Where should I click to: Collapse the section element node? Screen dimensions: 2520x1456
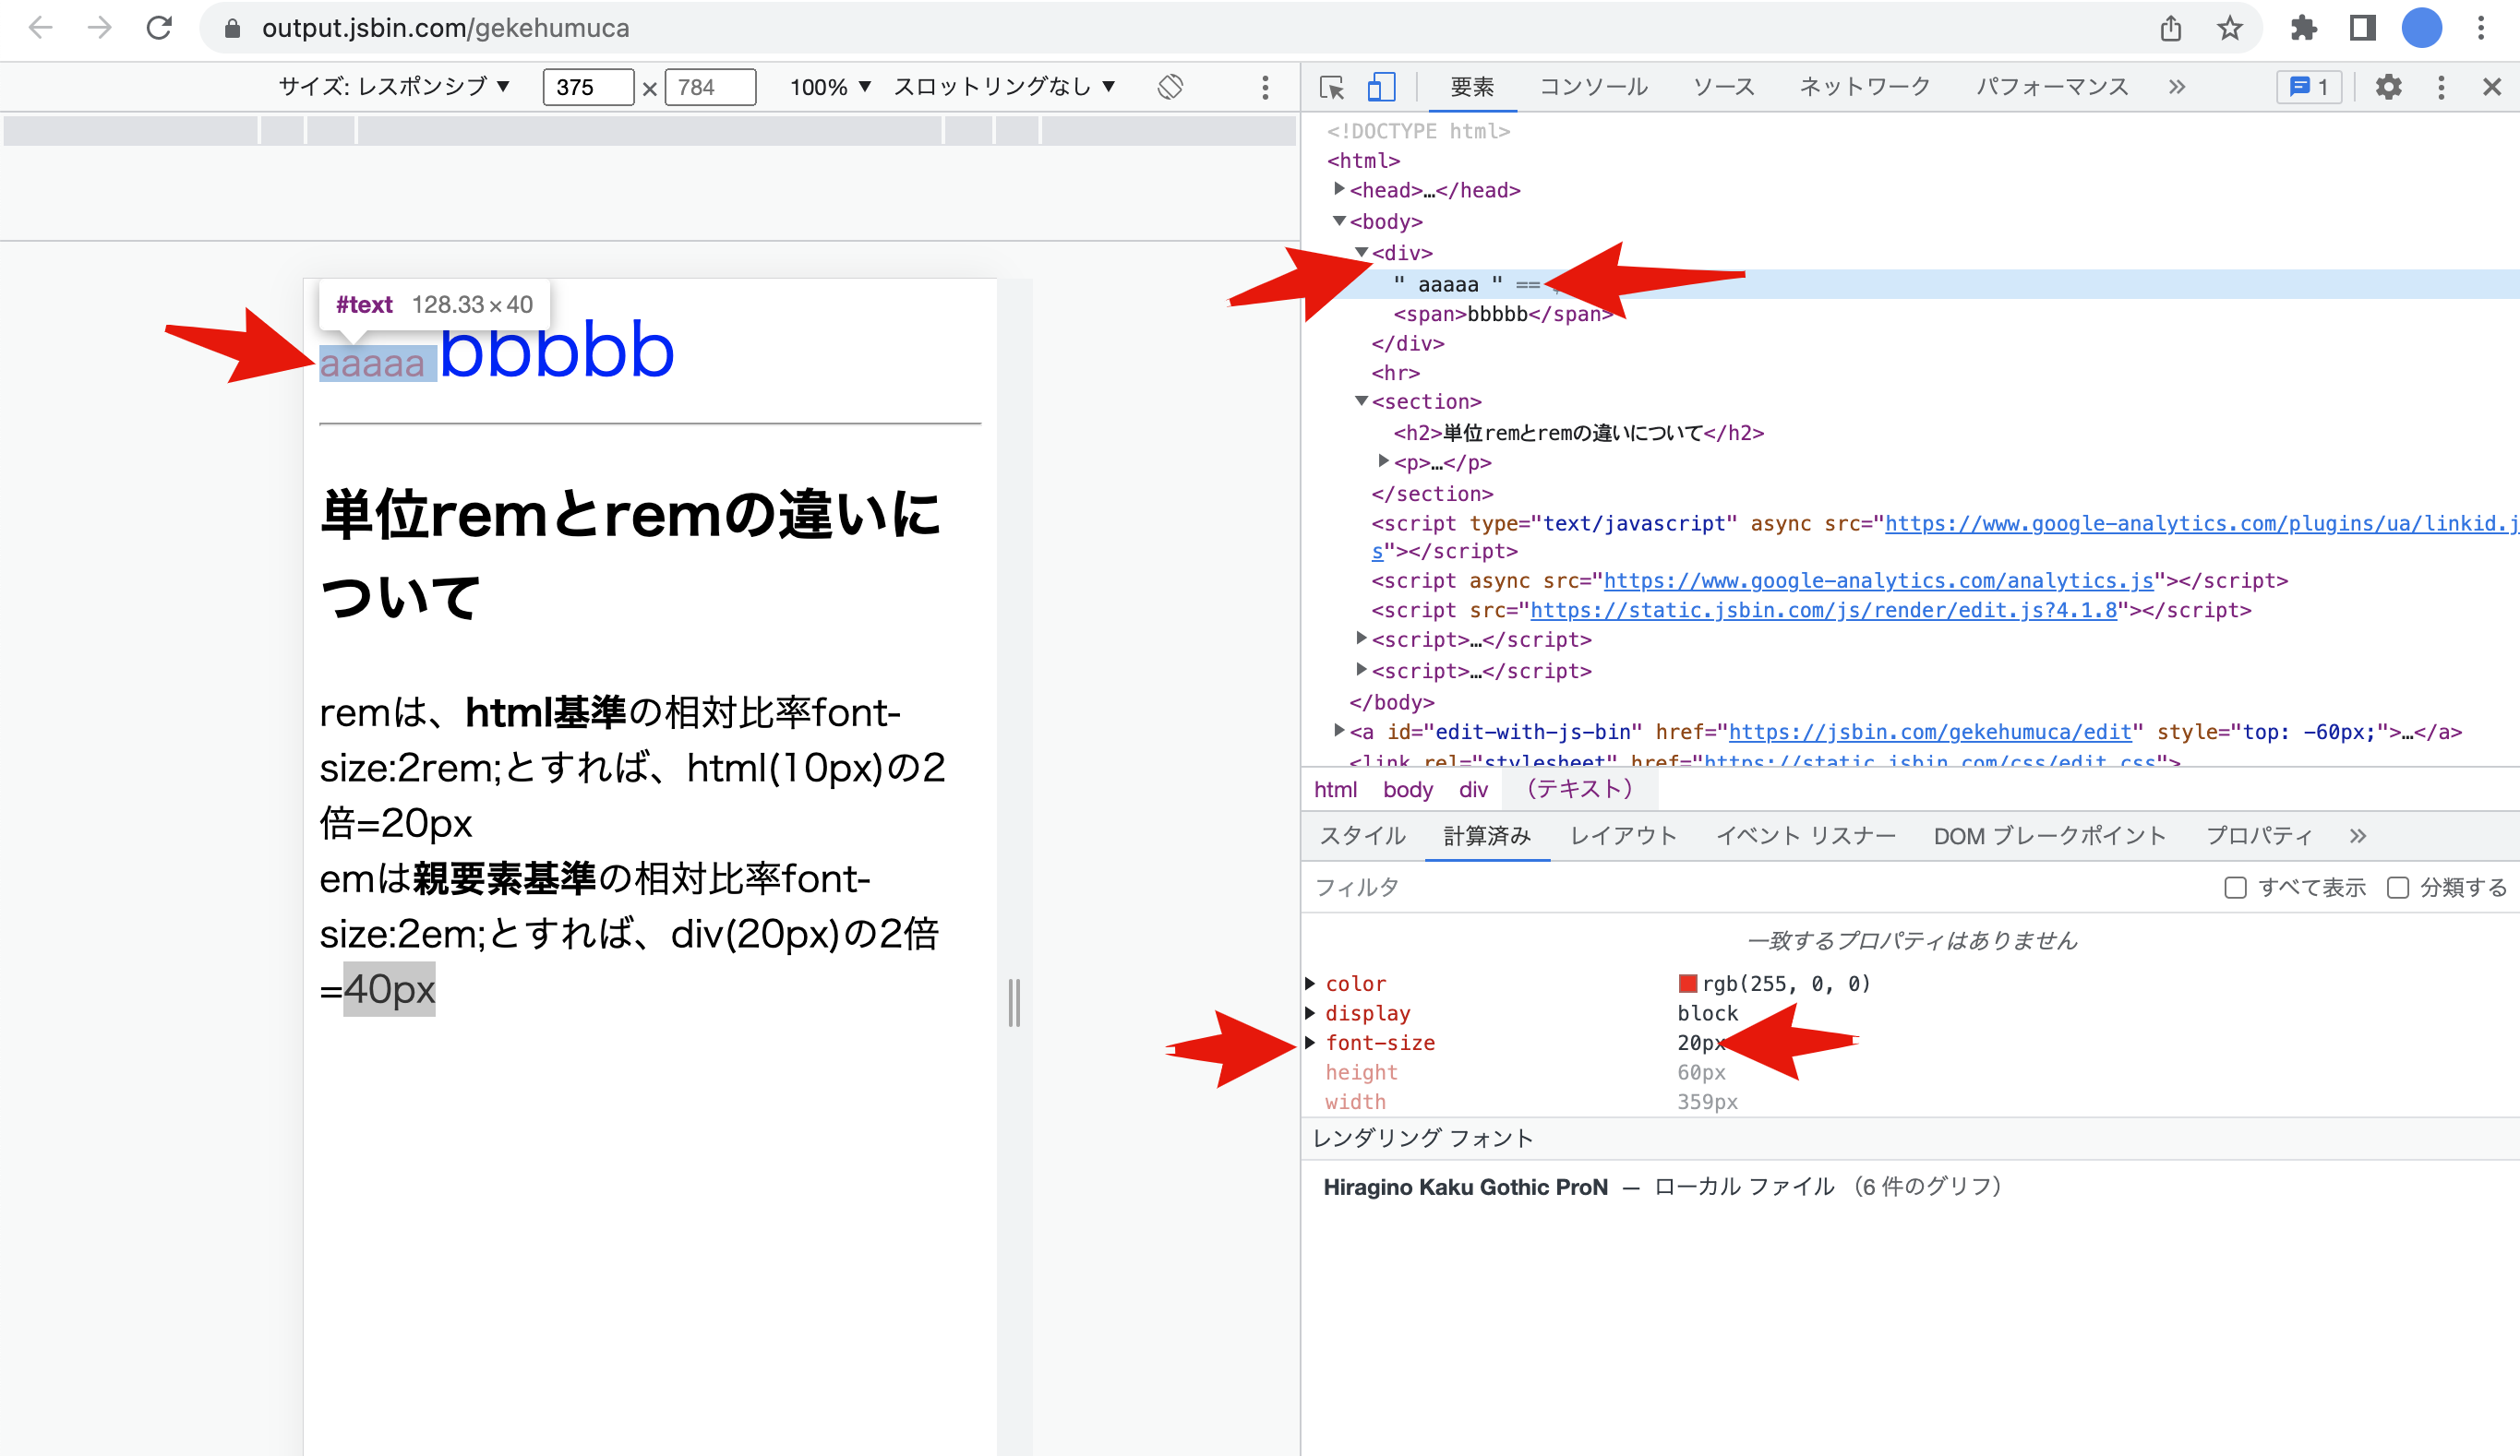click(1361, 400)
